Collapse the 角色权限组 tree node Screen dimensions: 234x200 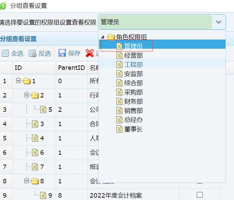tap(103, 37)
